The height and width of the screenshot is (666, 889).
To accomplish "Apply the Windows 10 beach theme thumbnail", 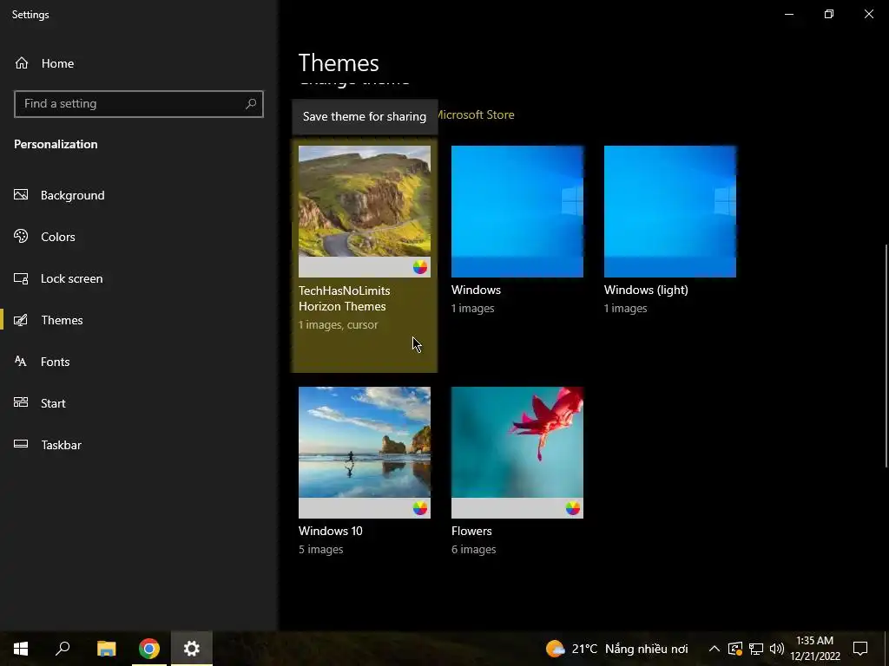I will [365, 453].
